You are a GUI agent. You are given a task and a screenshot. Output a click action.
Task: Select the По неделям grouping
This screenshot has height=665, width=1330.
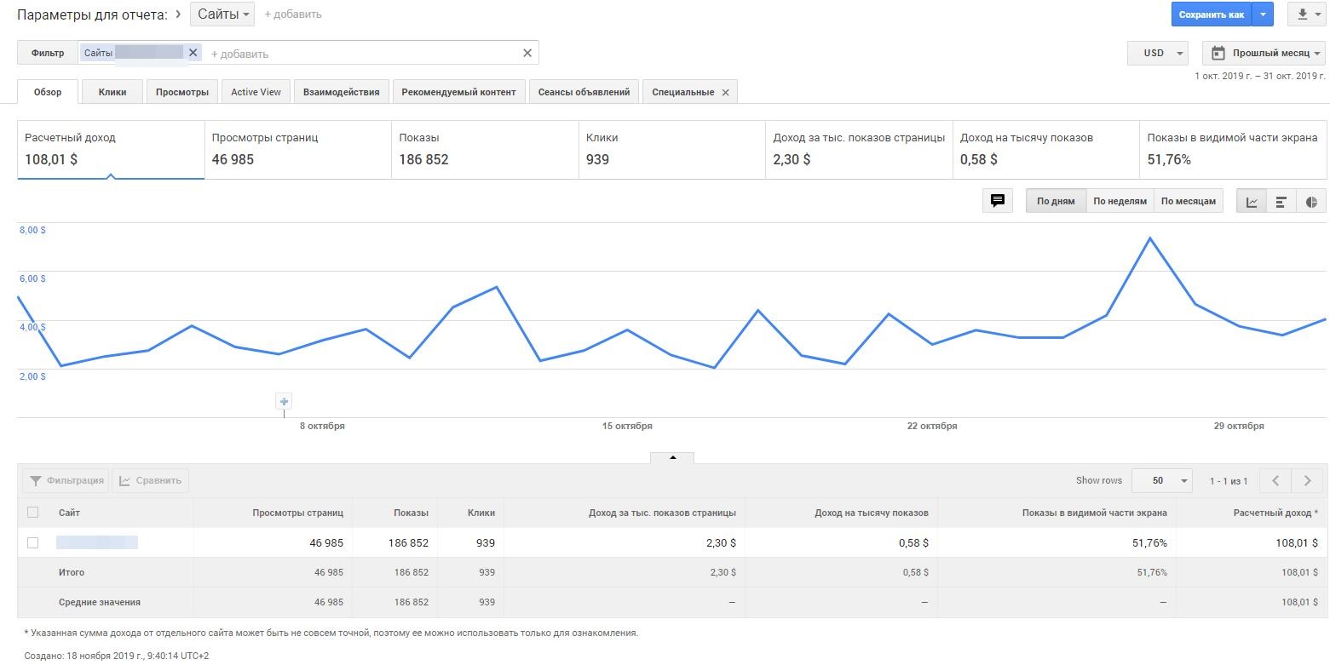click(1119, 202)
